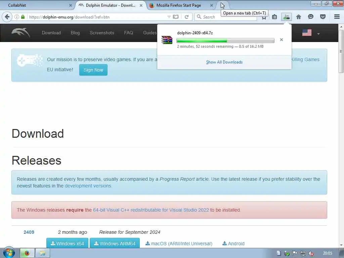Expand the language dropdown arrow
Screen dimensions: 344x258
318,34
